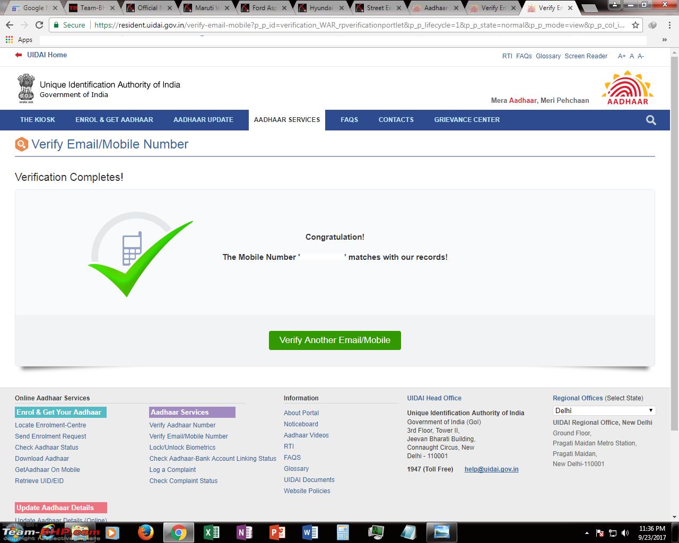Click the browser back arrow
Screen dimensions: 679x543
[x=10, y=25]
